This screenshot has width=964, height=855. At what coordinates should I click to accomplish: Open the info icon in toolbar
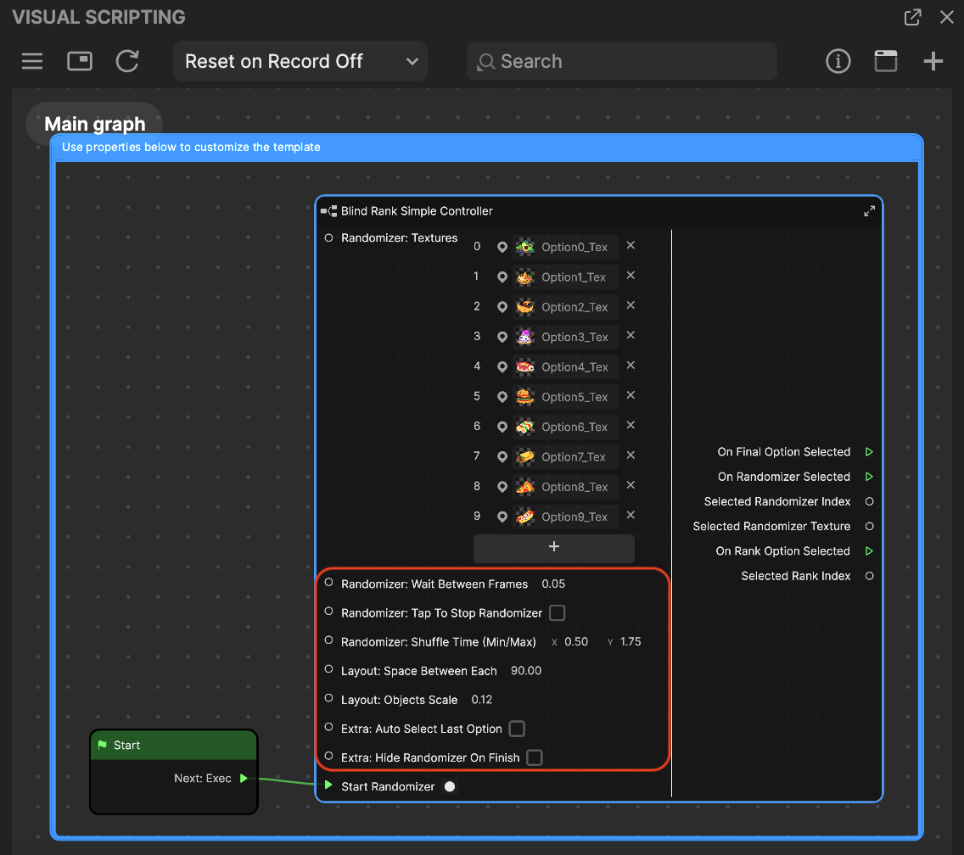pyautogui.click(x=838, y=61)
